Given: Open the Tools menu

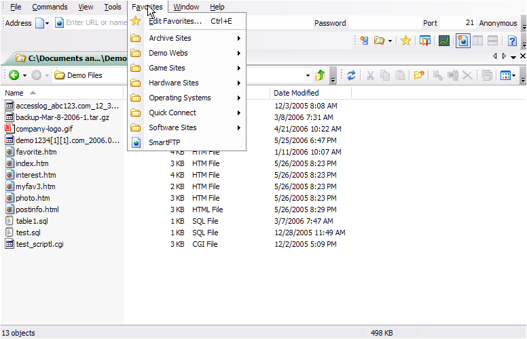Looking at the screenshot, I should [x=112, y=7].
